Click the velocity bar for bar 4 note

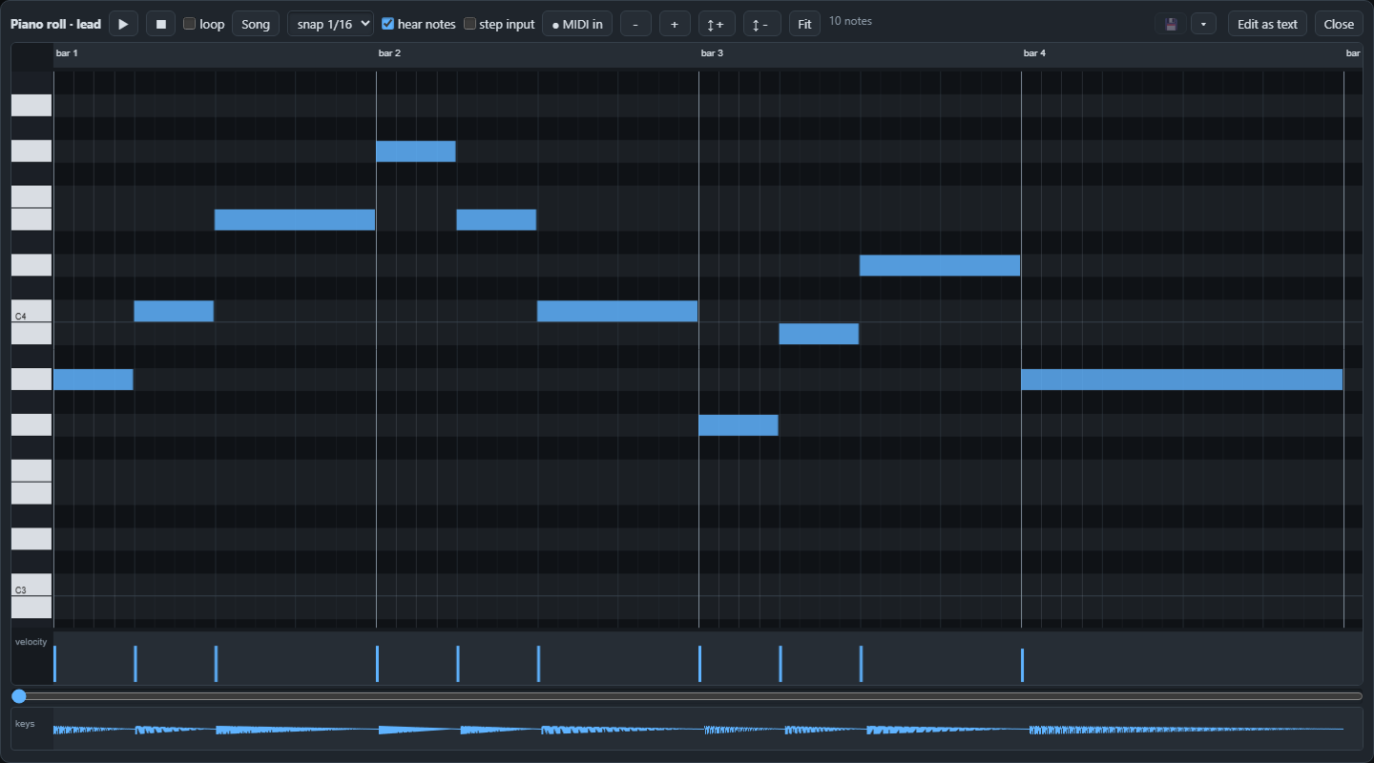tap(1022, 666)
